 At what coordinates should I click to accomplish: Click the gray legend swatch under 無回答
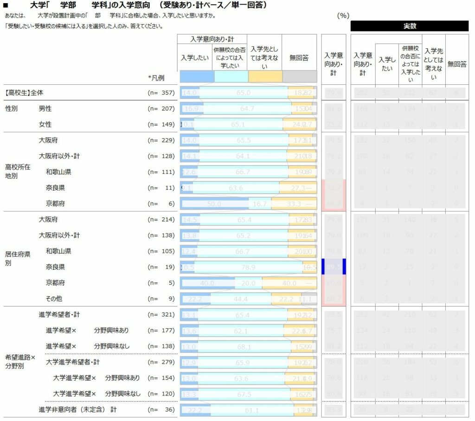(x=300, y=77)
